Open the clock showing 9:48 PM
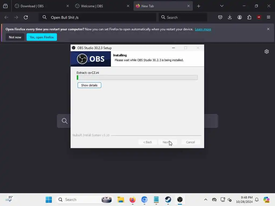 click(x=244, y=200)
